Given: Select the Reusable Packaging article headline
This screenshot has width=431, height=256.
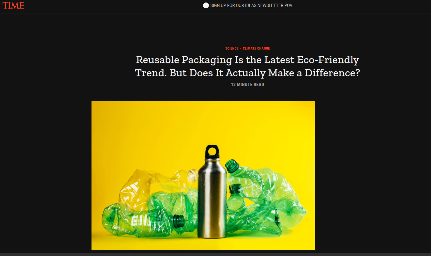Looking at the screenshot, I should coord(247,66).
